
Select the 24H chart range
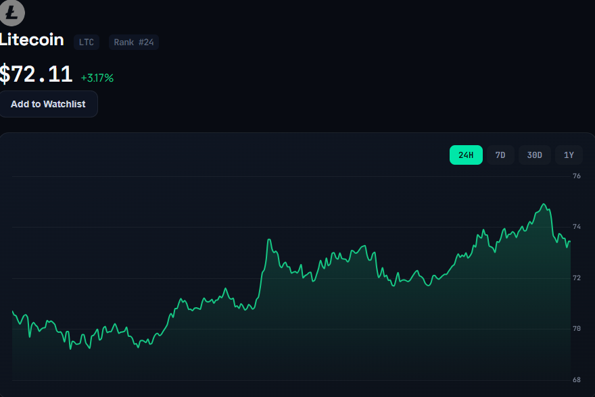coord(466,155)
